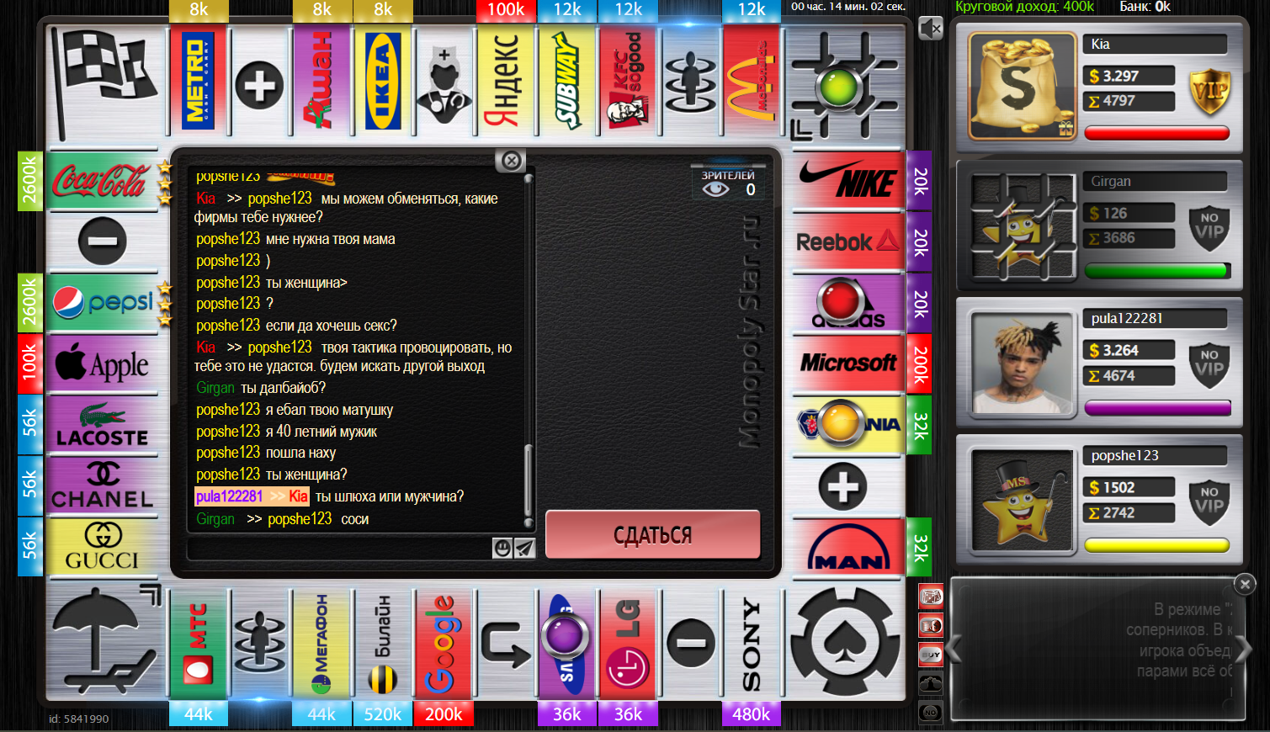The height and width of the screenshot is (732, 1270).
Task: Click the 480k price label under SONY
Action: coord(751,713)
